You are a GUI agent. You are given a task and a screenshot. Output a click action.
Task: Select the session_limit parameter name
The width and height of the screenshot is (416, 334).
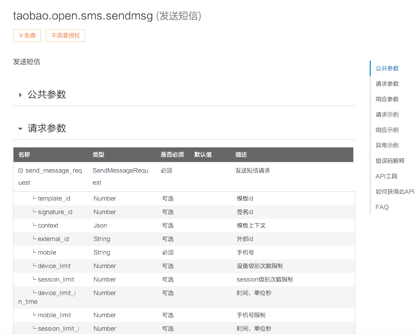[56, 280]
